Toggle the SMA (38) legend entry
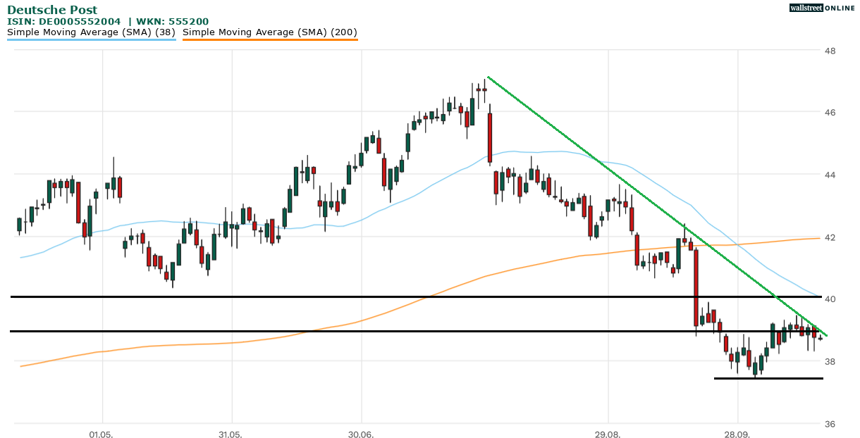This screenshot has height=438, width=860. (x=92, y=32)
